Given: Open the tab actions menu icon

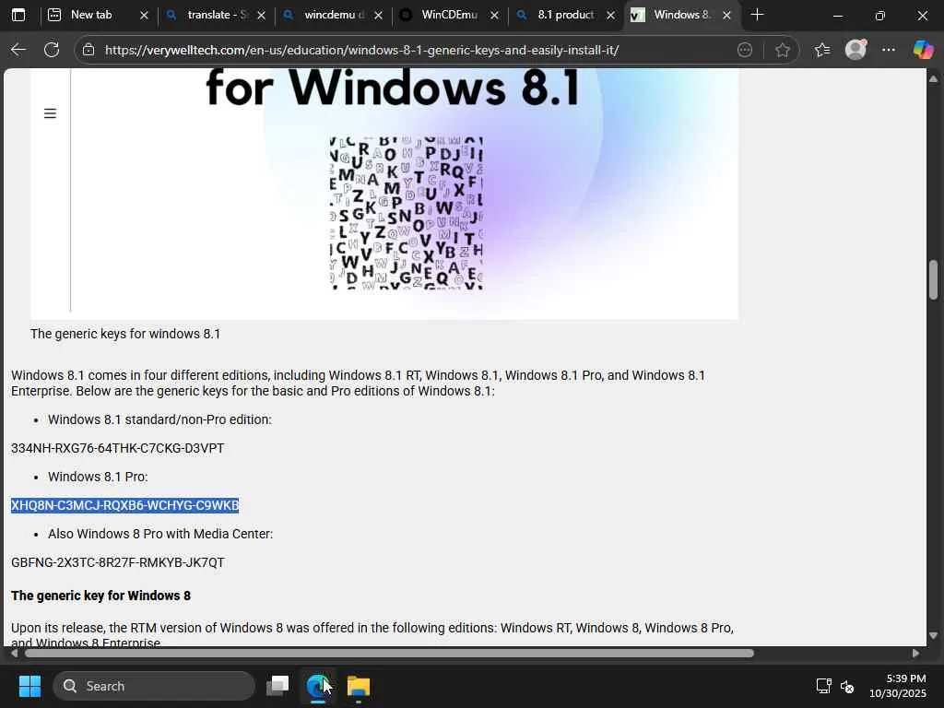Looking at the screenshot, I should coord(18,15).
